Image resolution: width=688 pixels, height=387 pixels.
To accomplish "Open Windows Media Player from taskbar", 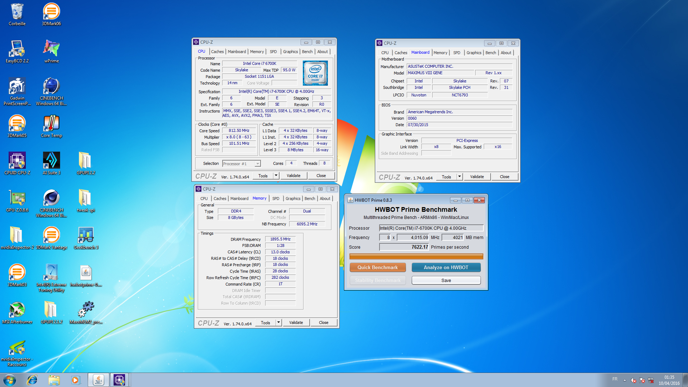I will point(76,380).
